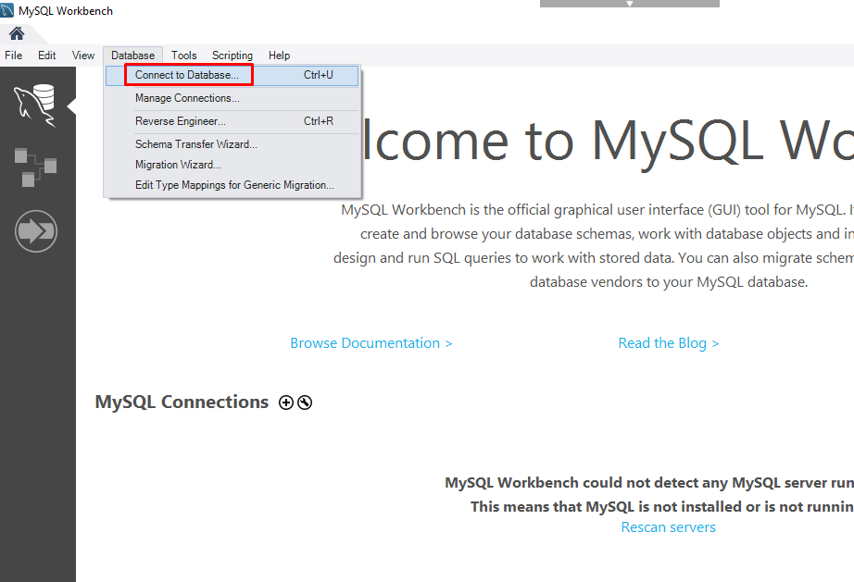Open the Home tab icon
The height and width of the screenshot is (582, 854).
17,33
